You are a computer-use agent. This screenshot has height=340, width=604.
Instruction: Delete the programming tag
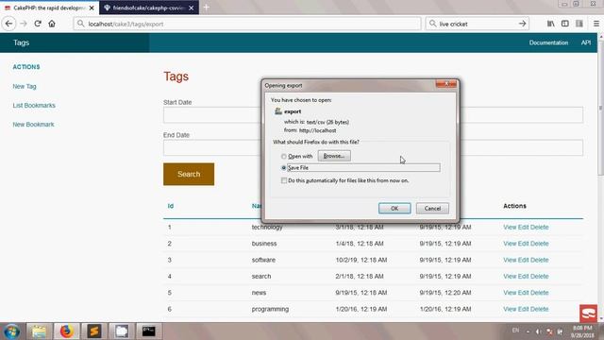(x=539, y=309)
